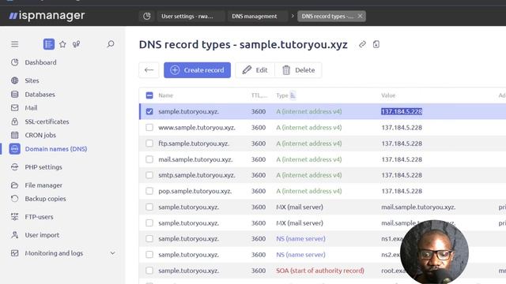This screenshot has height=284, width=506.
Task: Click the pop.sample.tutoryou.xyz. name cell
Action: click(x=195, y=191)
